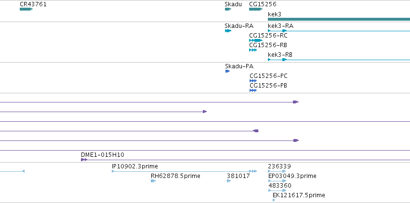This screenshot has height=203, width=410.
Task: Click the kek3 gene label
Action: coord(275,14)
